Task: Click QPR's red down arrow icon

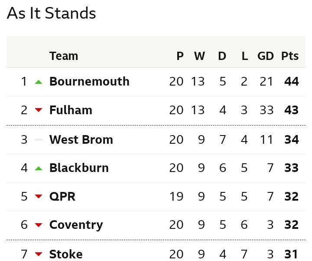Action: (x=39, y=196)
